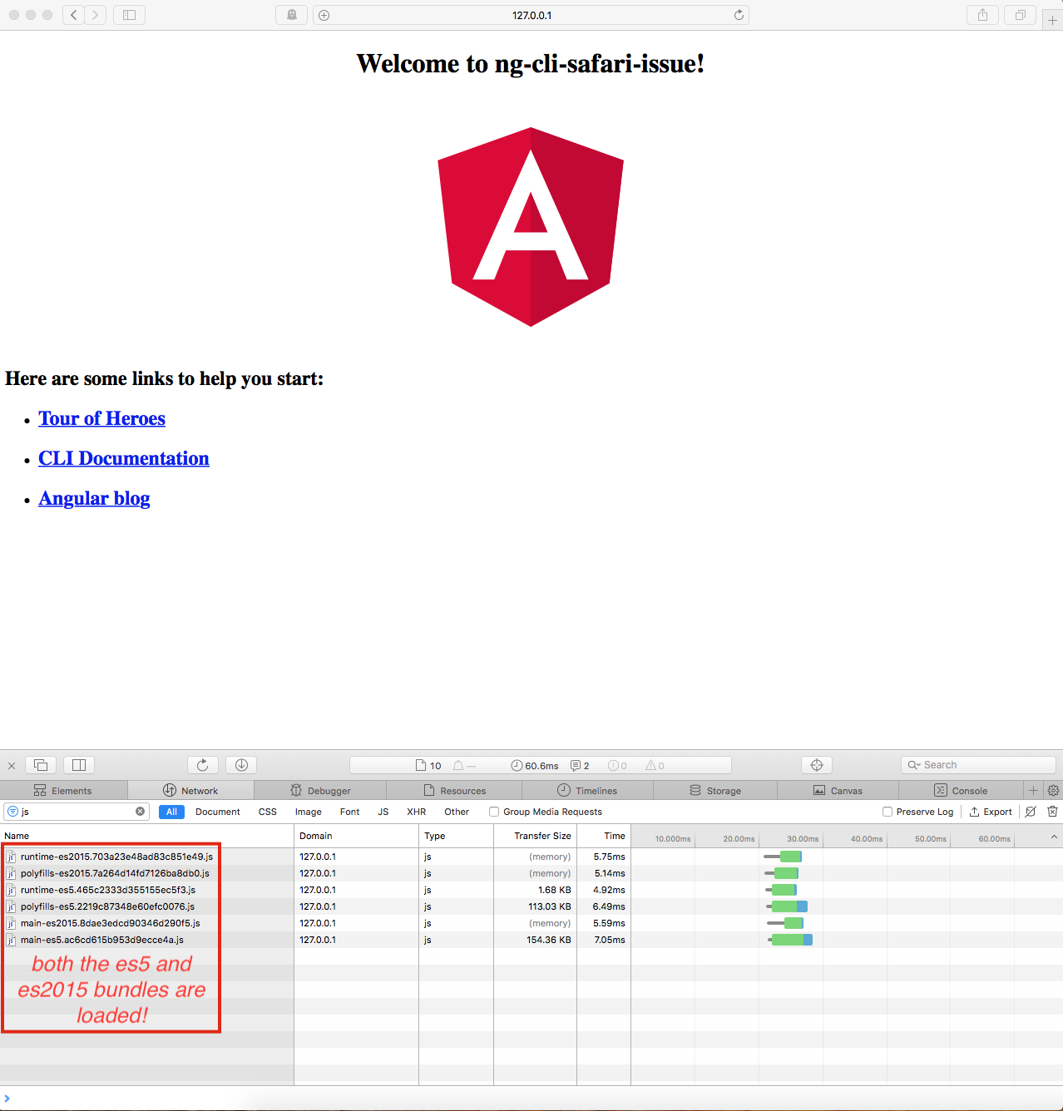Viewport: 1063px width, 1111px height.
Task: Open a new tab with plus button
Action: [x=1052, y=20]
